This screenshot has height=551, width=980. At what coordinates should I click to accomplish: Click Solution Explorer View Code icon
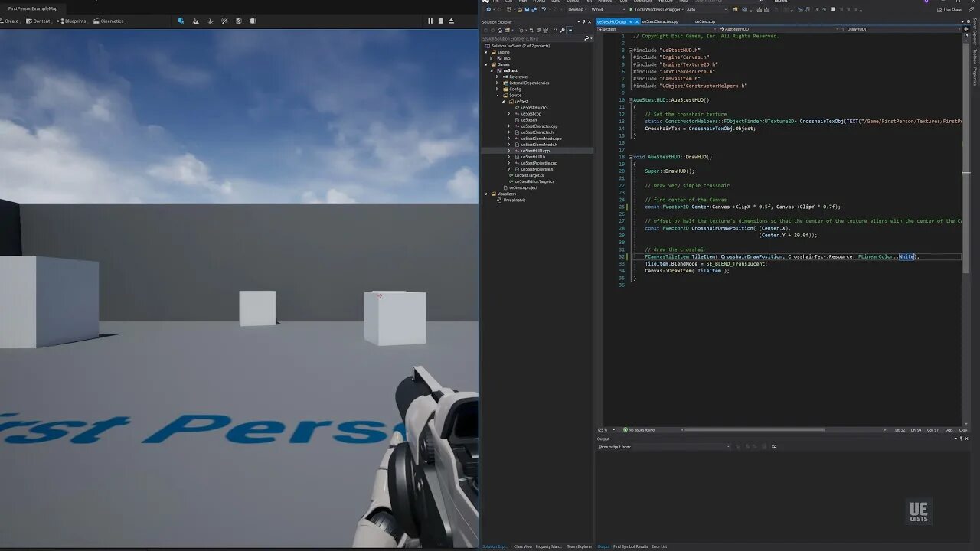(x=555, y=30)
